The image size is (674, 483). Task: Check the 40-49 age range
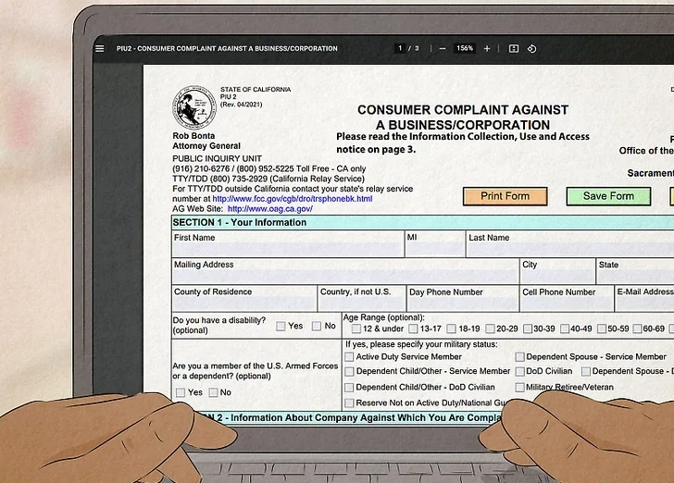[565, 328]
